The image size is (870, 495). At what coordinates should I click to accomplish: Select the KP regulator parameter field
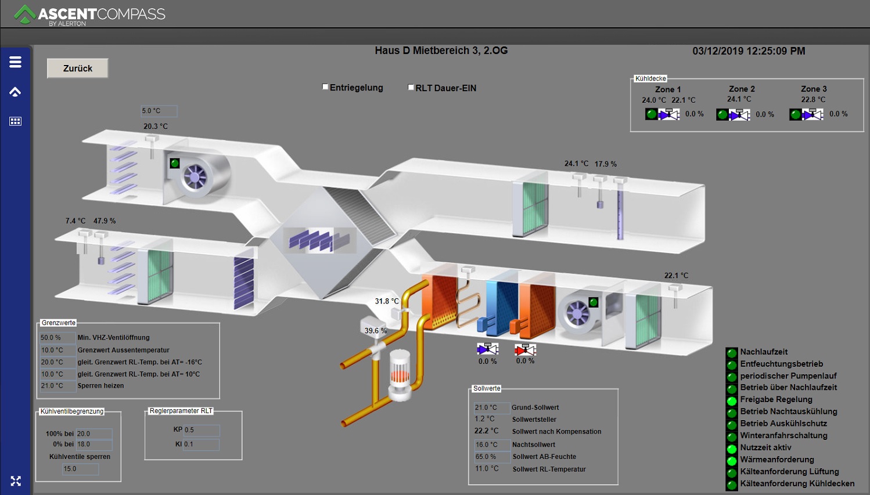click(201, 430)
